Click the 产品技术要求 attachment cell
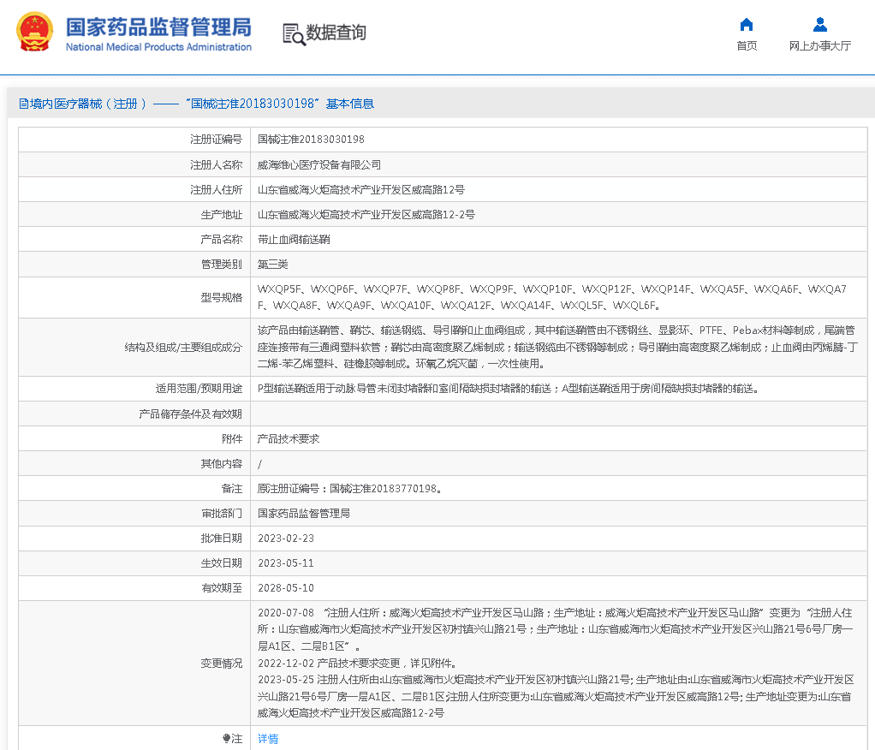 point(289,438)
